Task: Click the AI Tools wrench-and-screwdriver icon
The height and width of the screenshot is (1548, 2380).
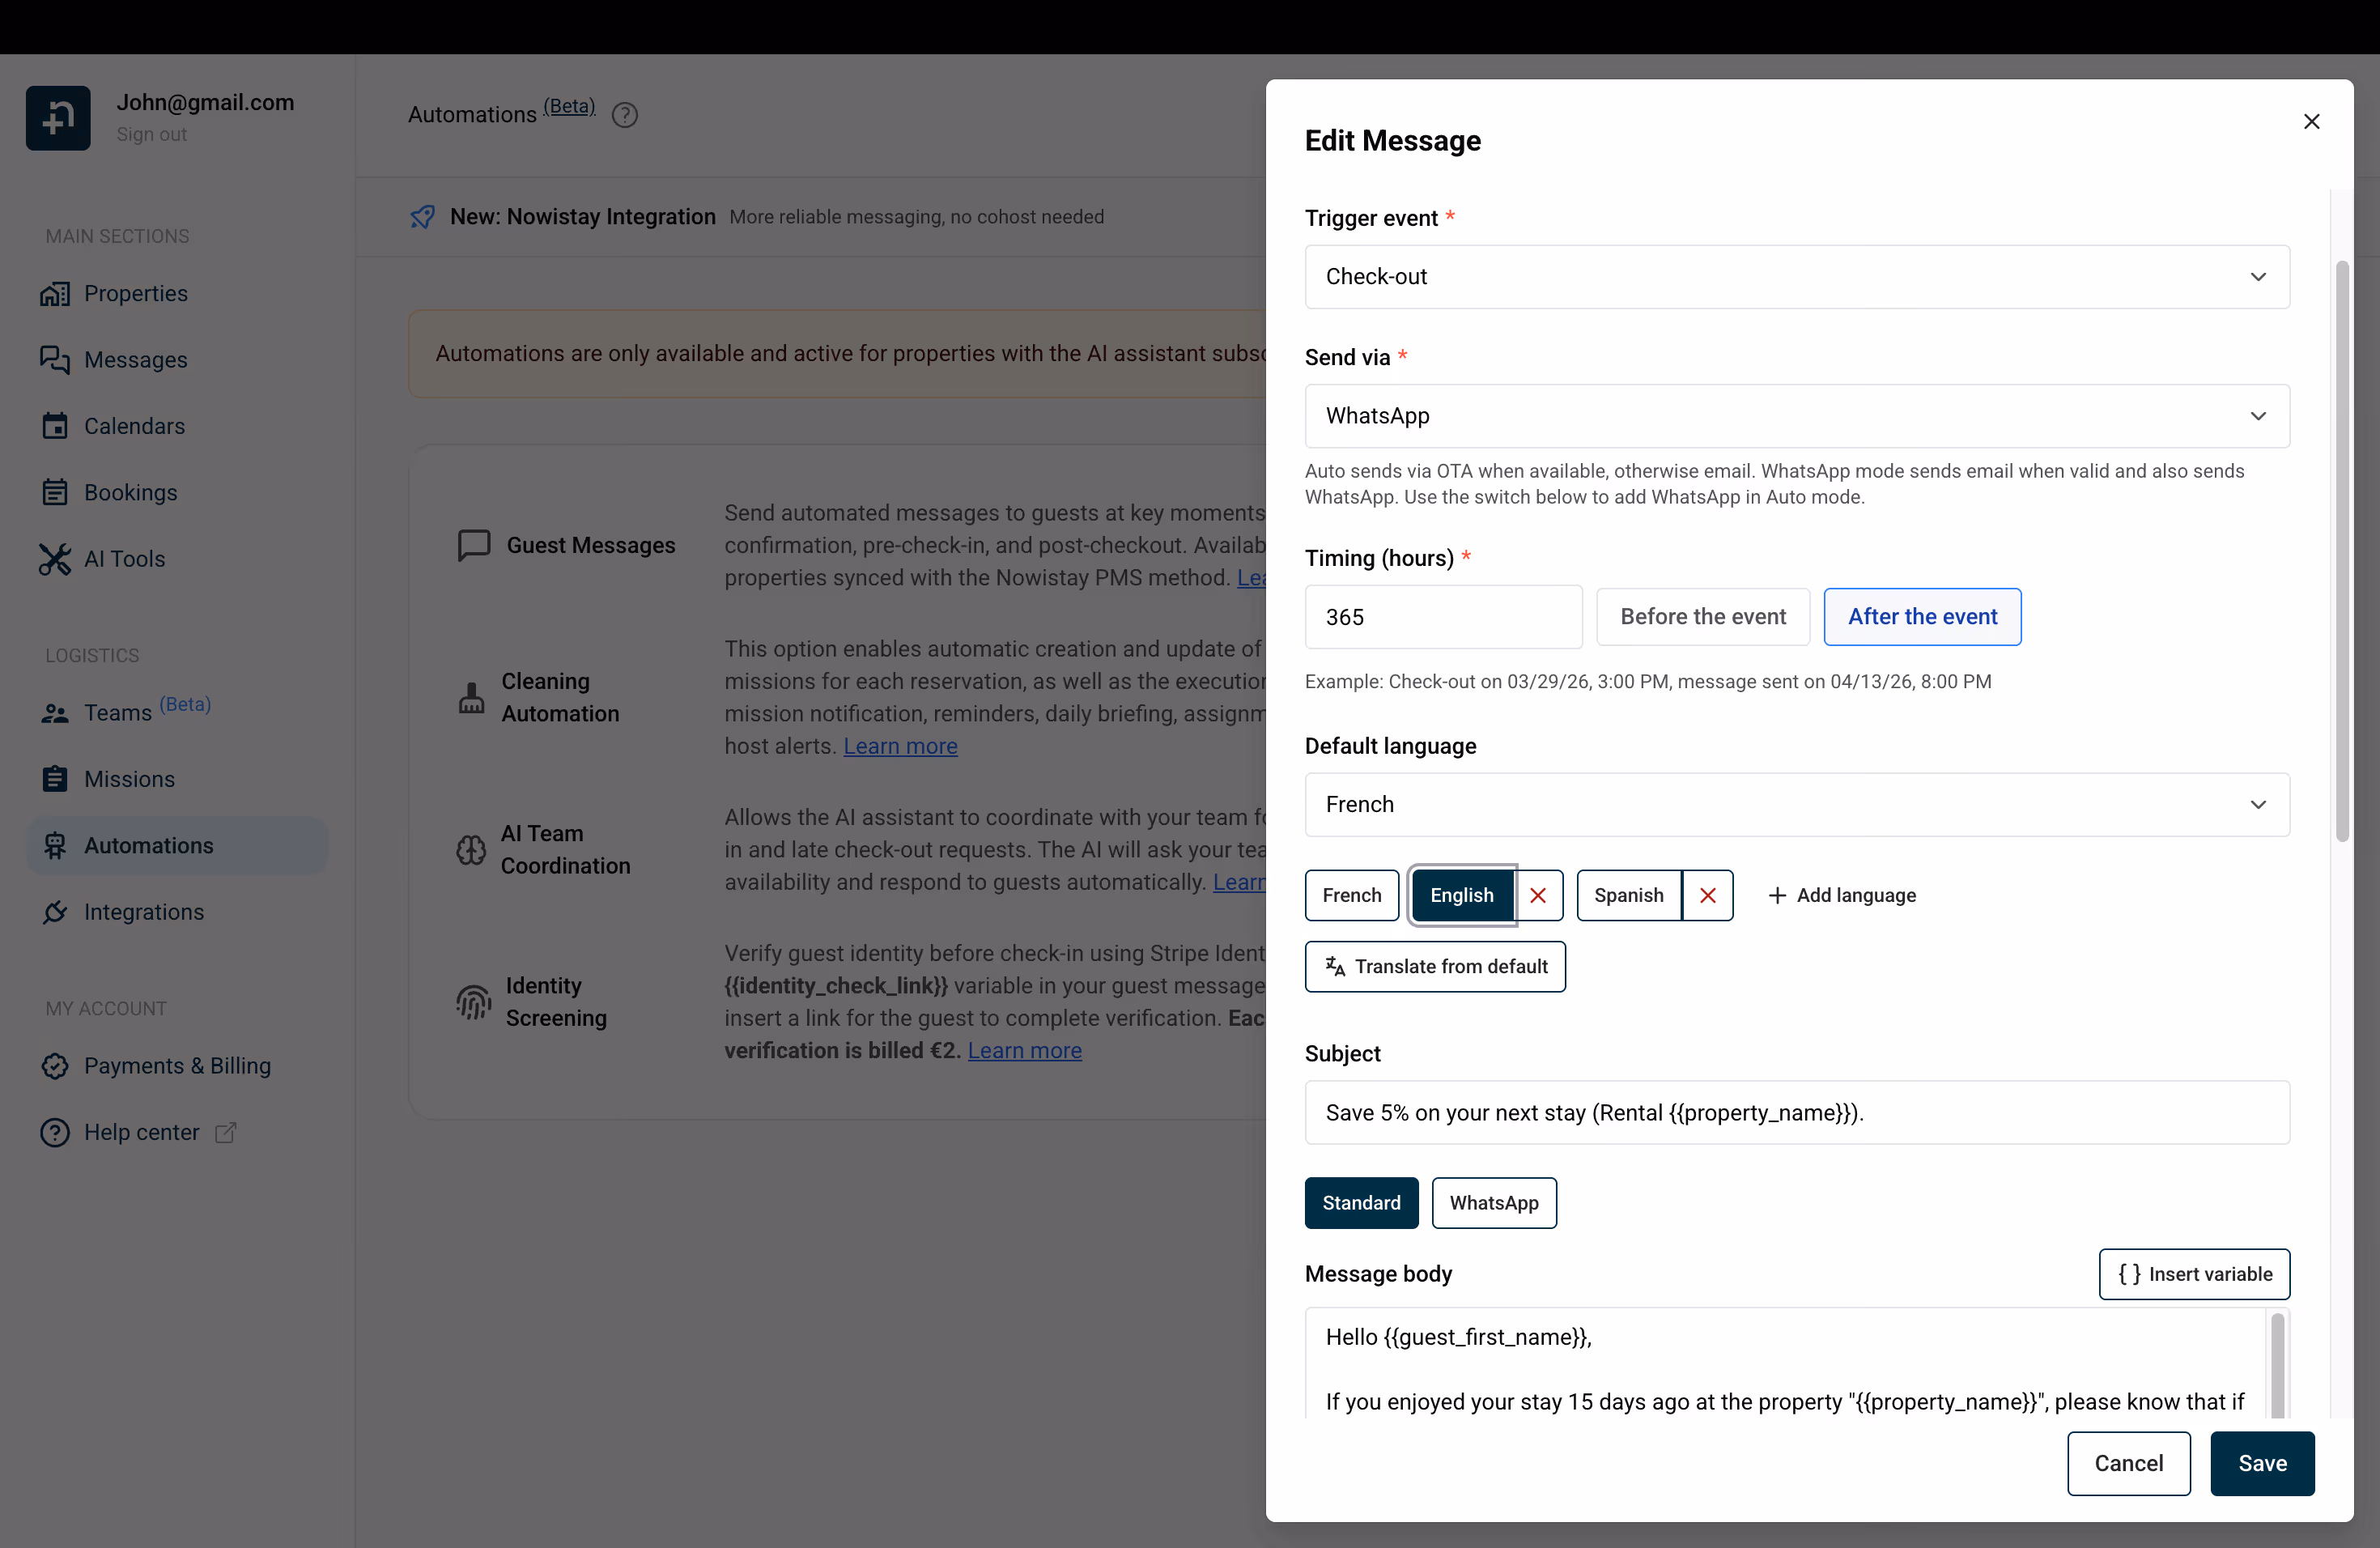Action: [55, 559]
